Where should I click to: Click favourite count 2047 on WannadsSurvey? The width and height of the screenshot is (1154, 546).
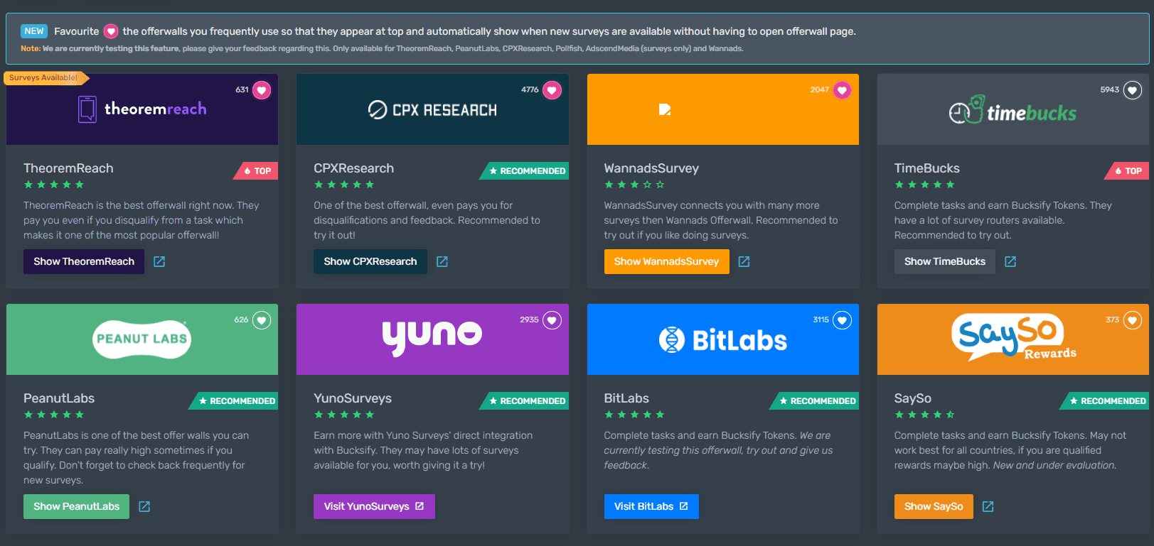(x=819, y=89)
